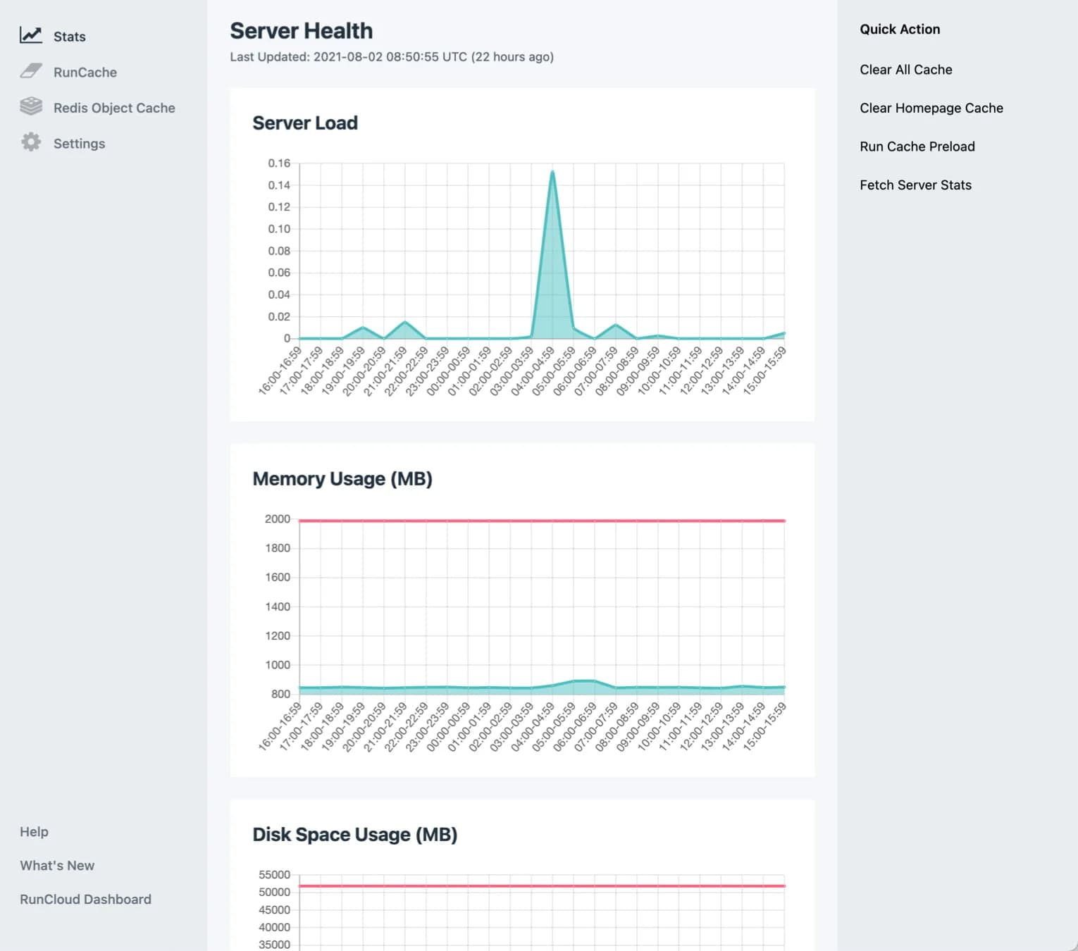Open Redis Object Cache via its stack icon
The image size is (1078, 951).
31,106
